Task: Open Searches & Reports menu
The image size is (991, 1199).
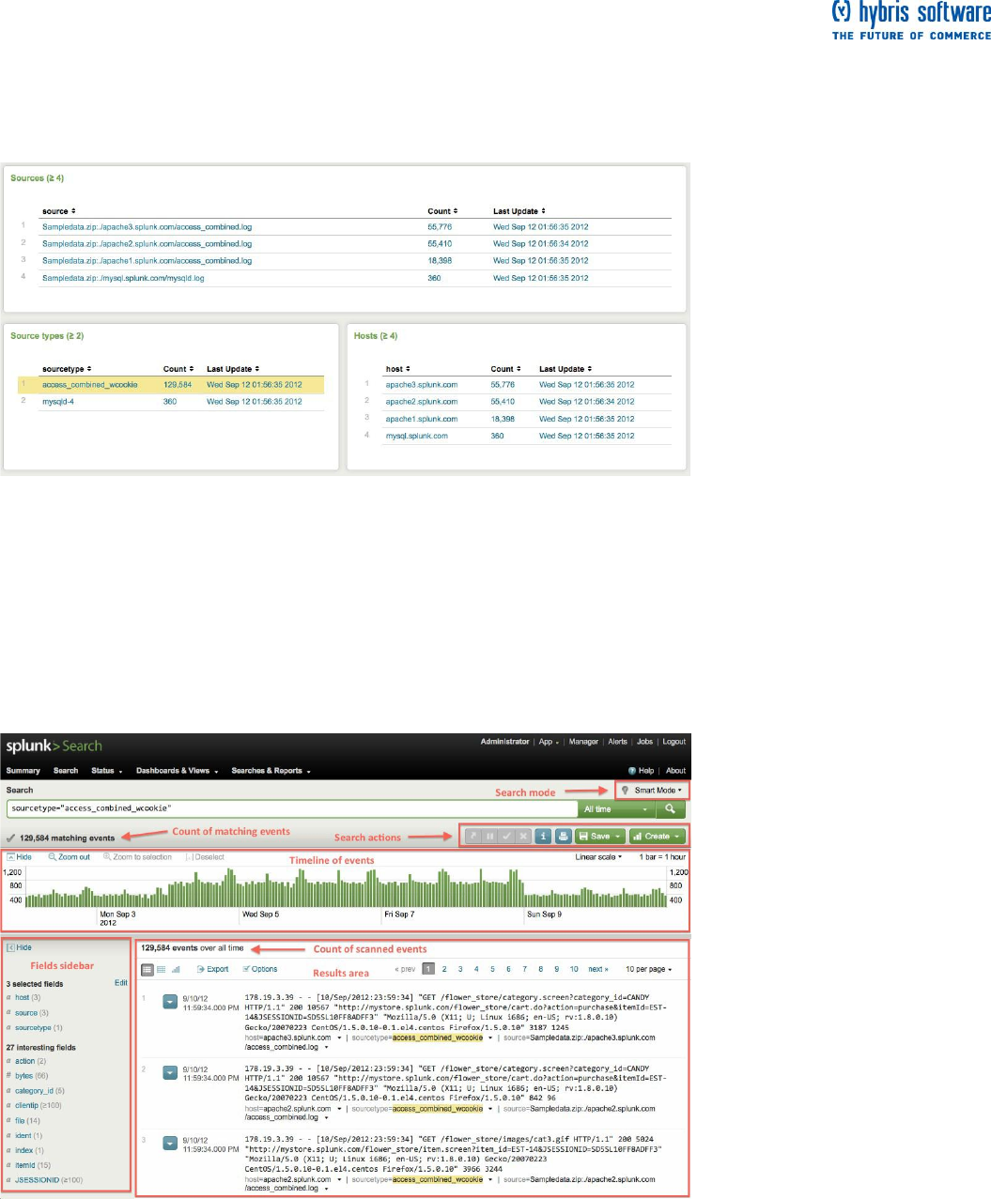Action: pyautogui.click(x=271, y=771)
